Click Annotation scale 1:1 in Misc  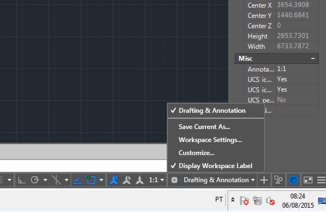point(297,69)
